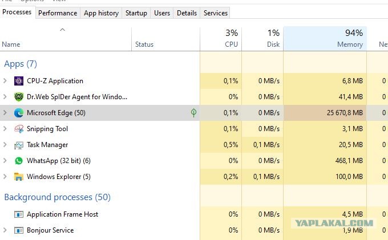Screen dimensions: 388x240
Task: Click the Task Manager process icon
Action: click(x=19, y=145)
